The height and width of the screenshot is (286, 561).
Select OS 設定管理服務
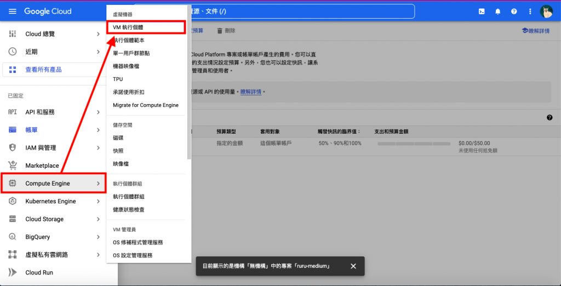(146, 255)
